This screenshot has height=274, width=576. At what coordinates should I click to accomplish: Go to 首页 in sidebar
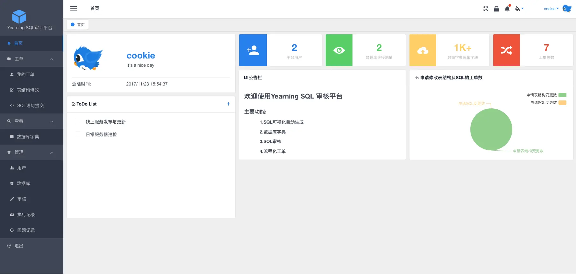pos(32,43)
